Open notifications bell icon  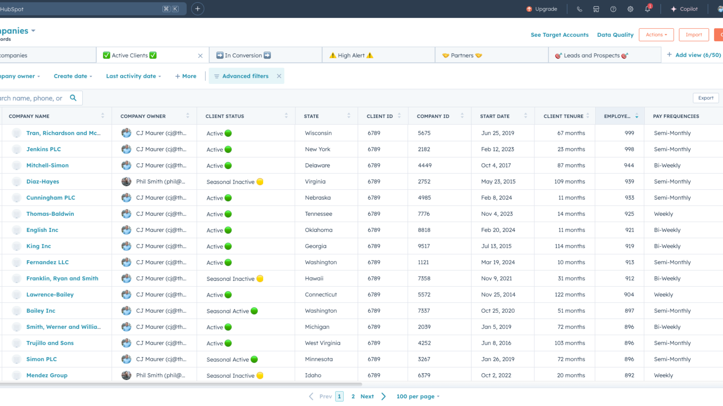[x=647, y=9]
